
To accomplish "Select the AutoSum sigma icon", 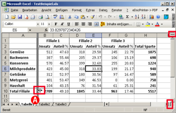I will [127, 17].
